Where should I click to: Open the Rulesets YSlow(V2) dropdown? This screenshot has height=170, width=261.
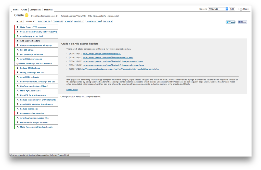(x=218, y=9)
